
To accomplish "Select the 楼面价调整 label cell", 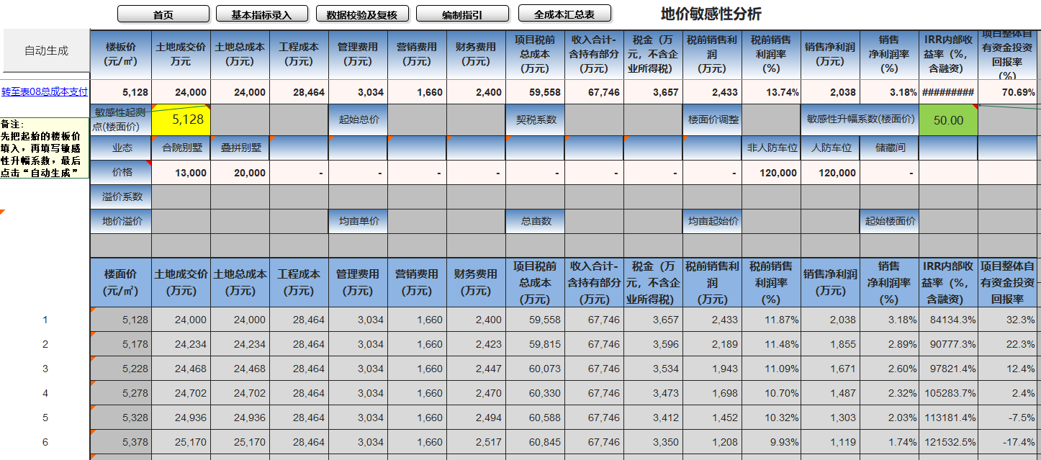I will click(712, 119).
